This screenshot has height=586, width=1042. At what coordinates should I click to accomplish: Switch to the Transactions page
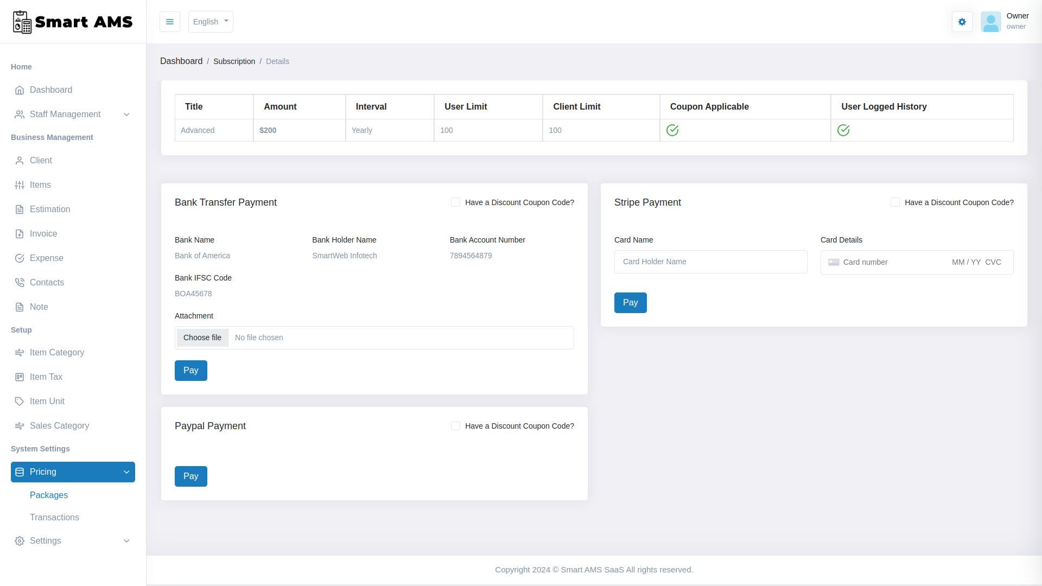coord(54,517)
